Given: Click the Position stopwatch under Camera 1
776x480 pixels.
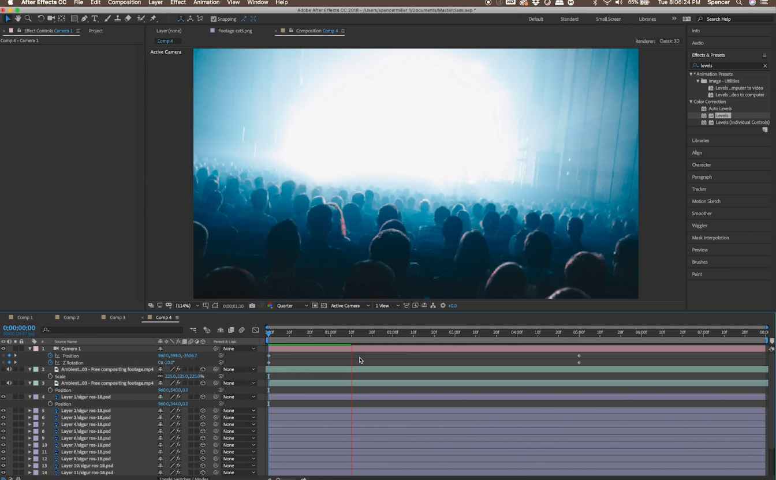Looking at the screenshot, I should click(50, 356).
